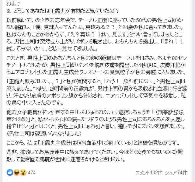Open the コメント132件 comments link

coord(149,173)
